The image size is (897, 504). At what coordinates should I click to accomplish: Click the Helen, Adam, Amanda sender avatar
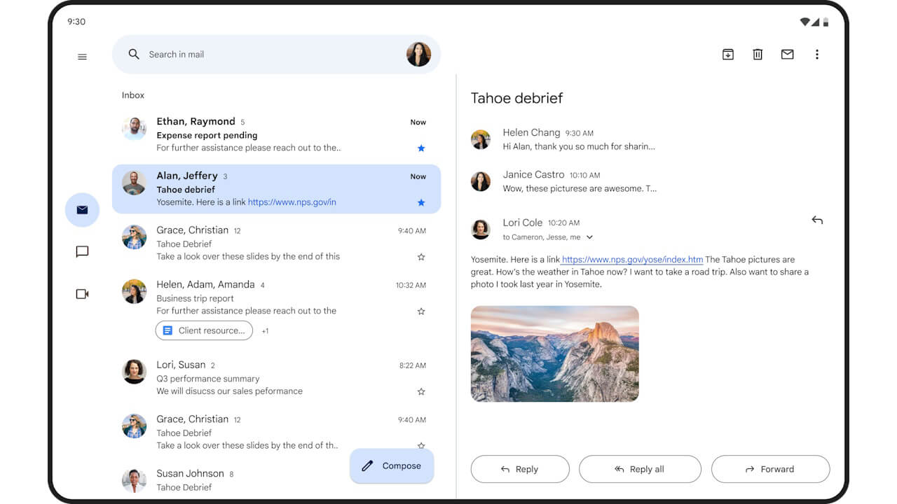(134, 291)
